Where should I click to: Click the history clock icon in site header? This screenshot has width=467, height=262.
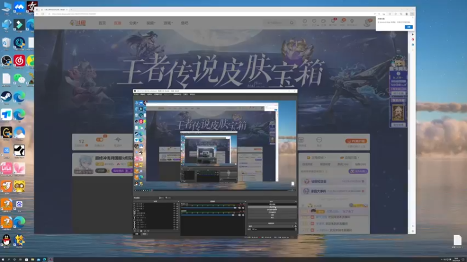305,22
